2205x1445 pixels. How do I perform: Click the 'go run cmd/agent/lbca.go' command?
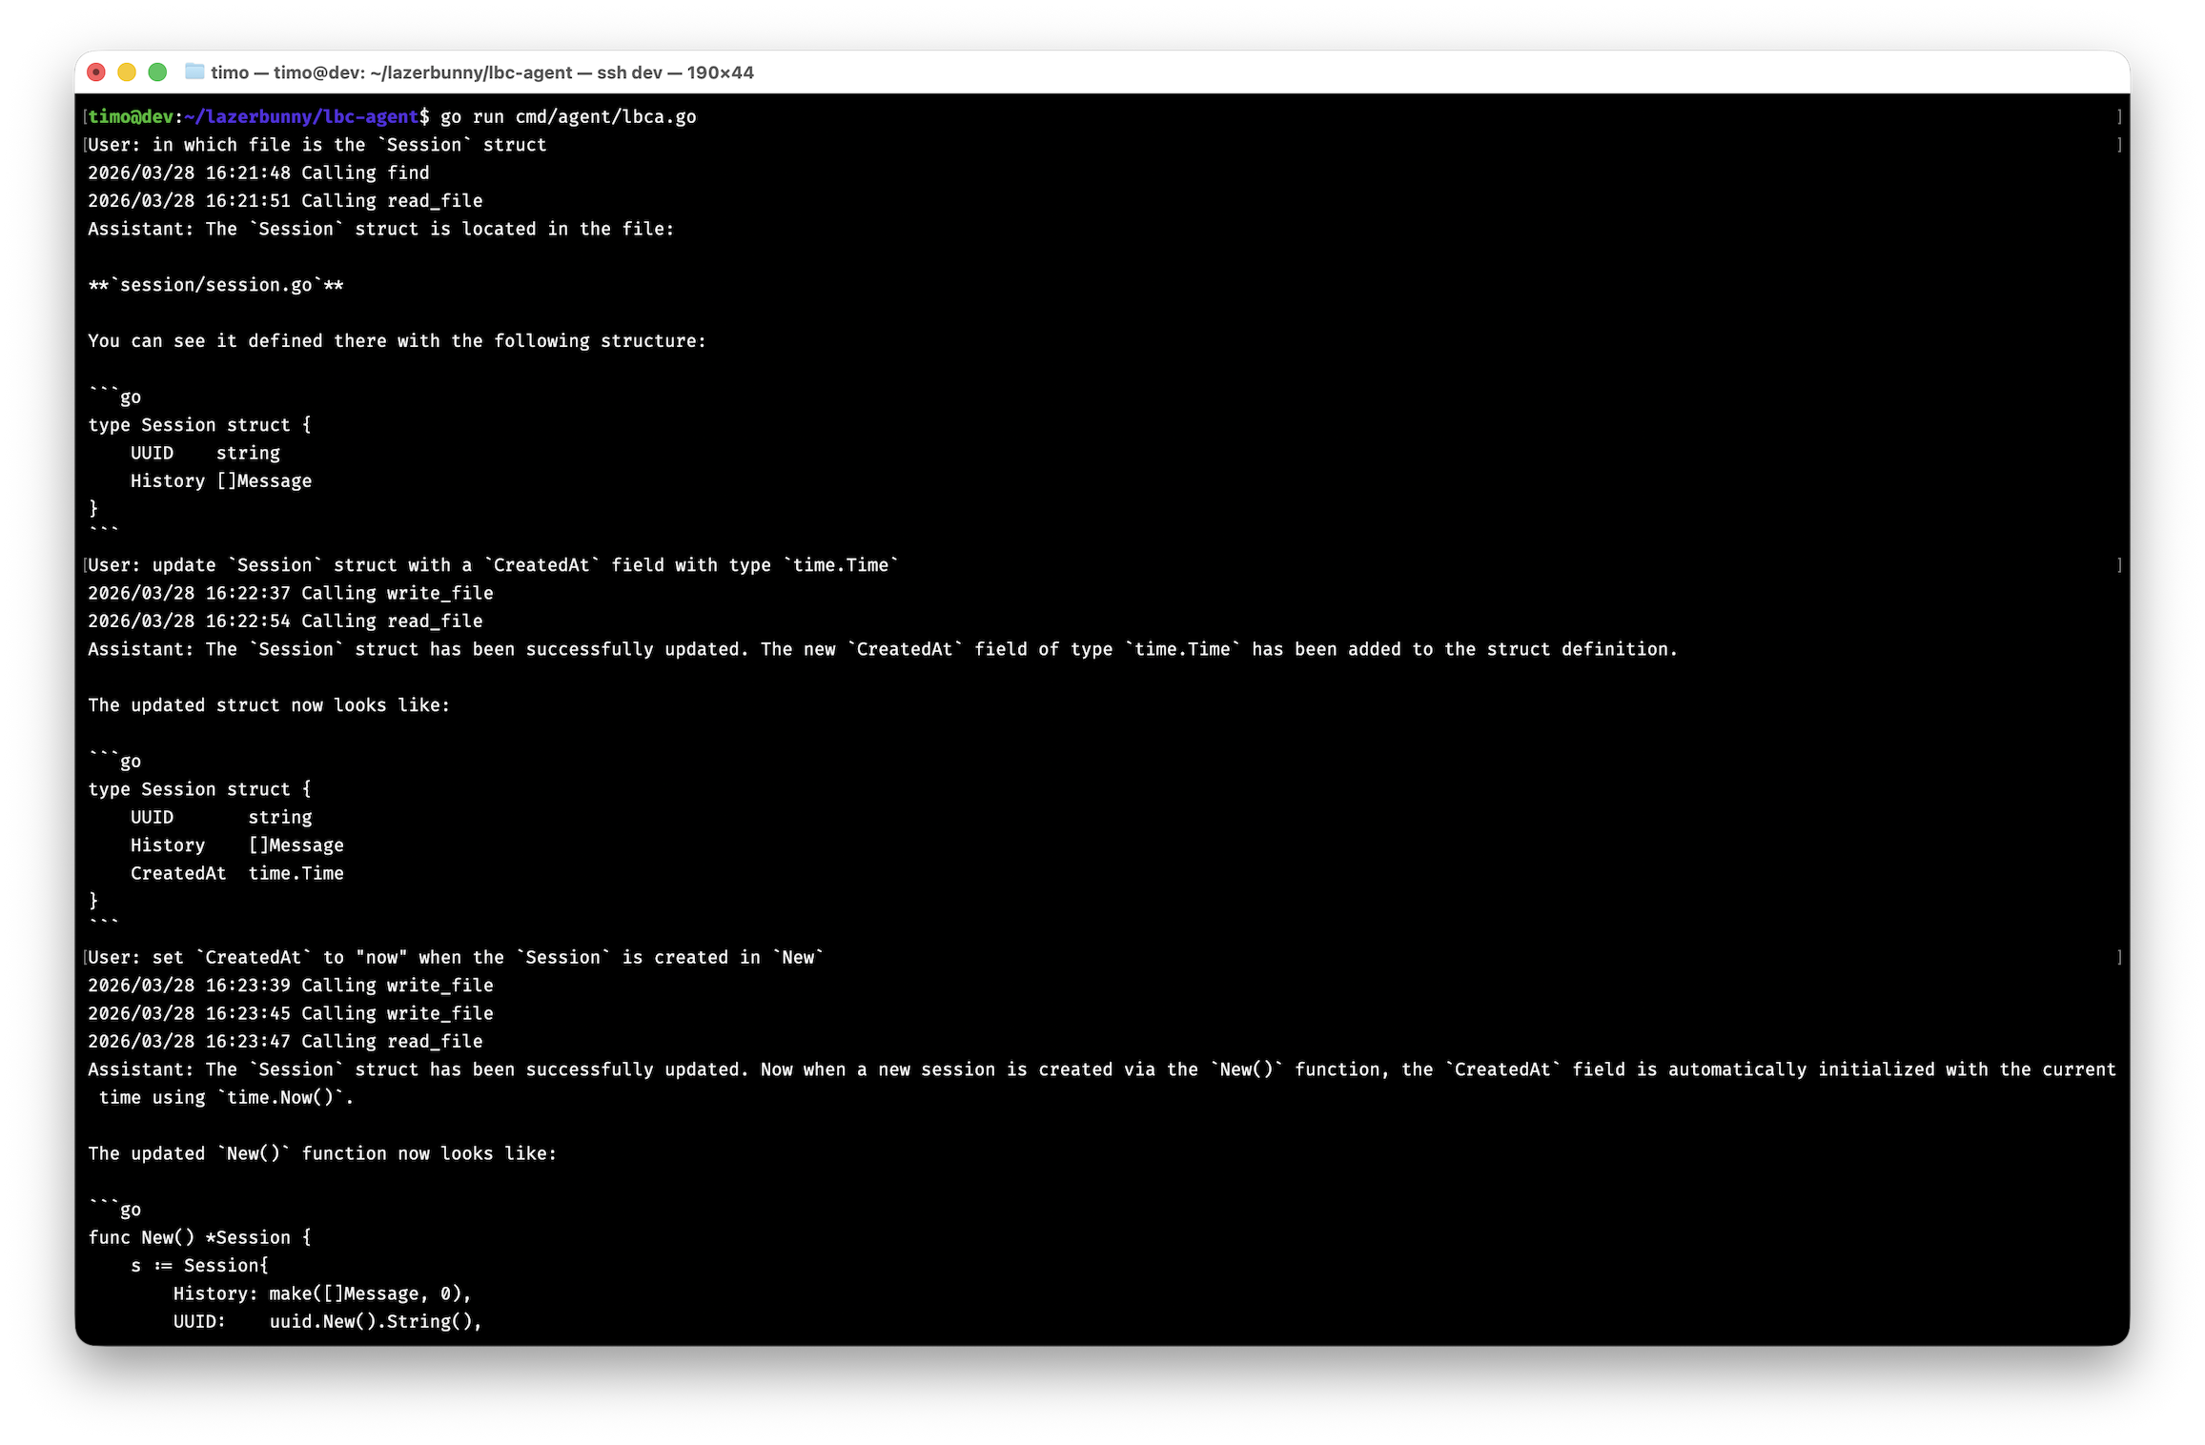point(568,116)
